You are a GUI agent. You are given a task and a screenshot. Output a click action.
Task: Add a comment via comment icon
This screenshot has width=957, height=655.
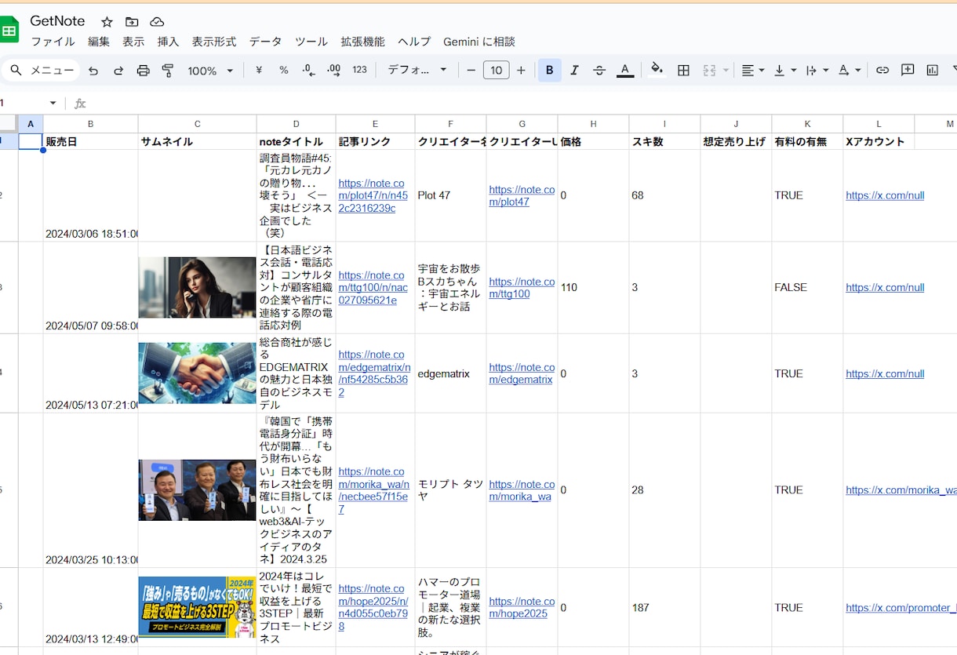[x=908, y=71]
